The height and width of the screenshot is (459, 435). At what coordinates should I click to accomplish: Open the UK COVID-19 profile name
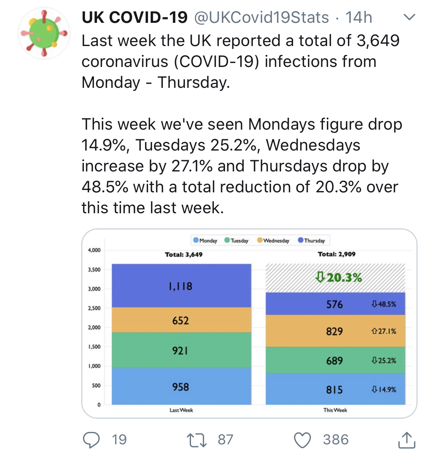point(135,17)
